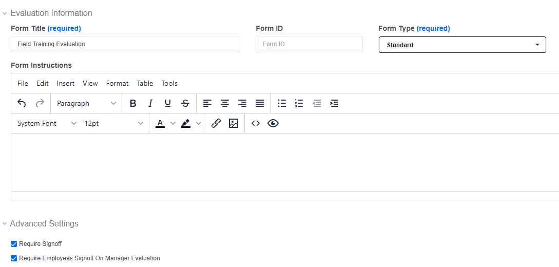Insert a numbered list
Image resolution: width=559 pixels, height=267 pixels.
(x=299, y=103)
